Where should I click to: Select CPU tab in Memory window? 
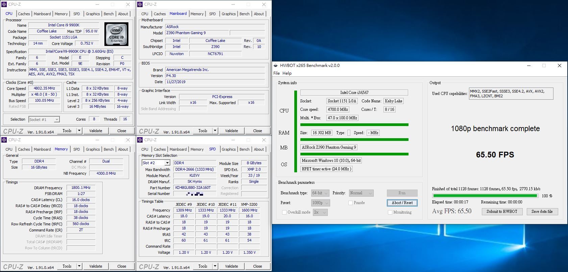click(x=9, y=149)
